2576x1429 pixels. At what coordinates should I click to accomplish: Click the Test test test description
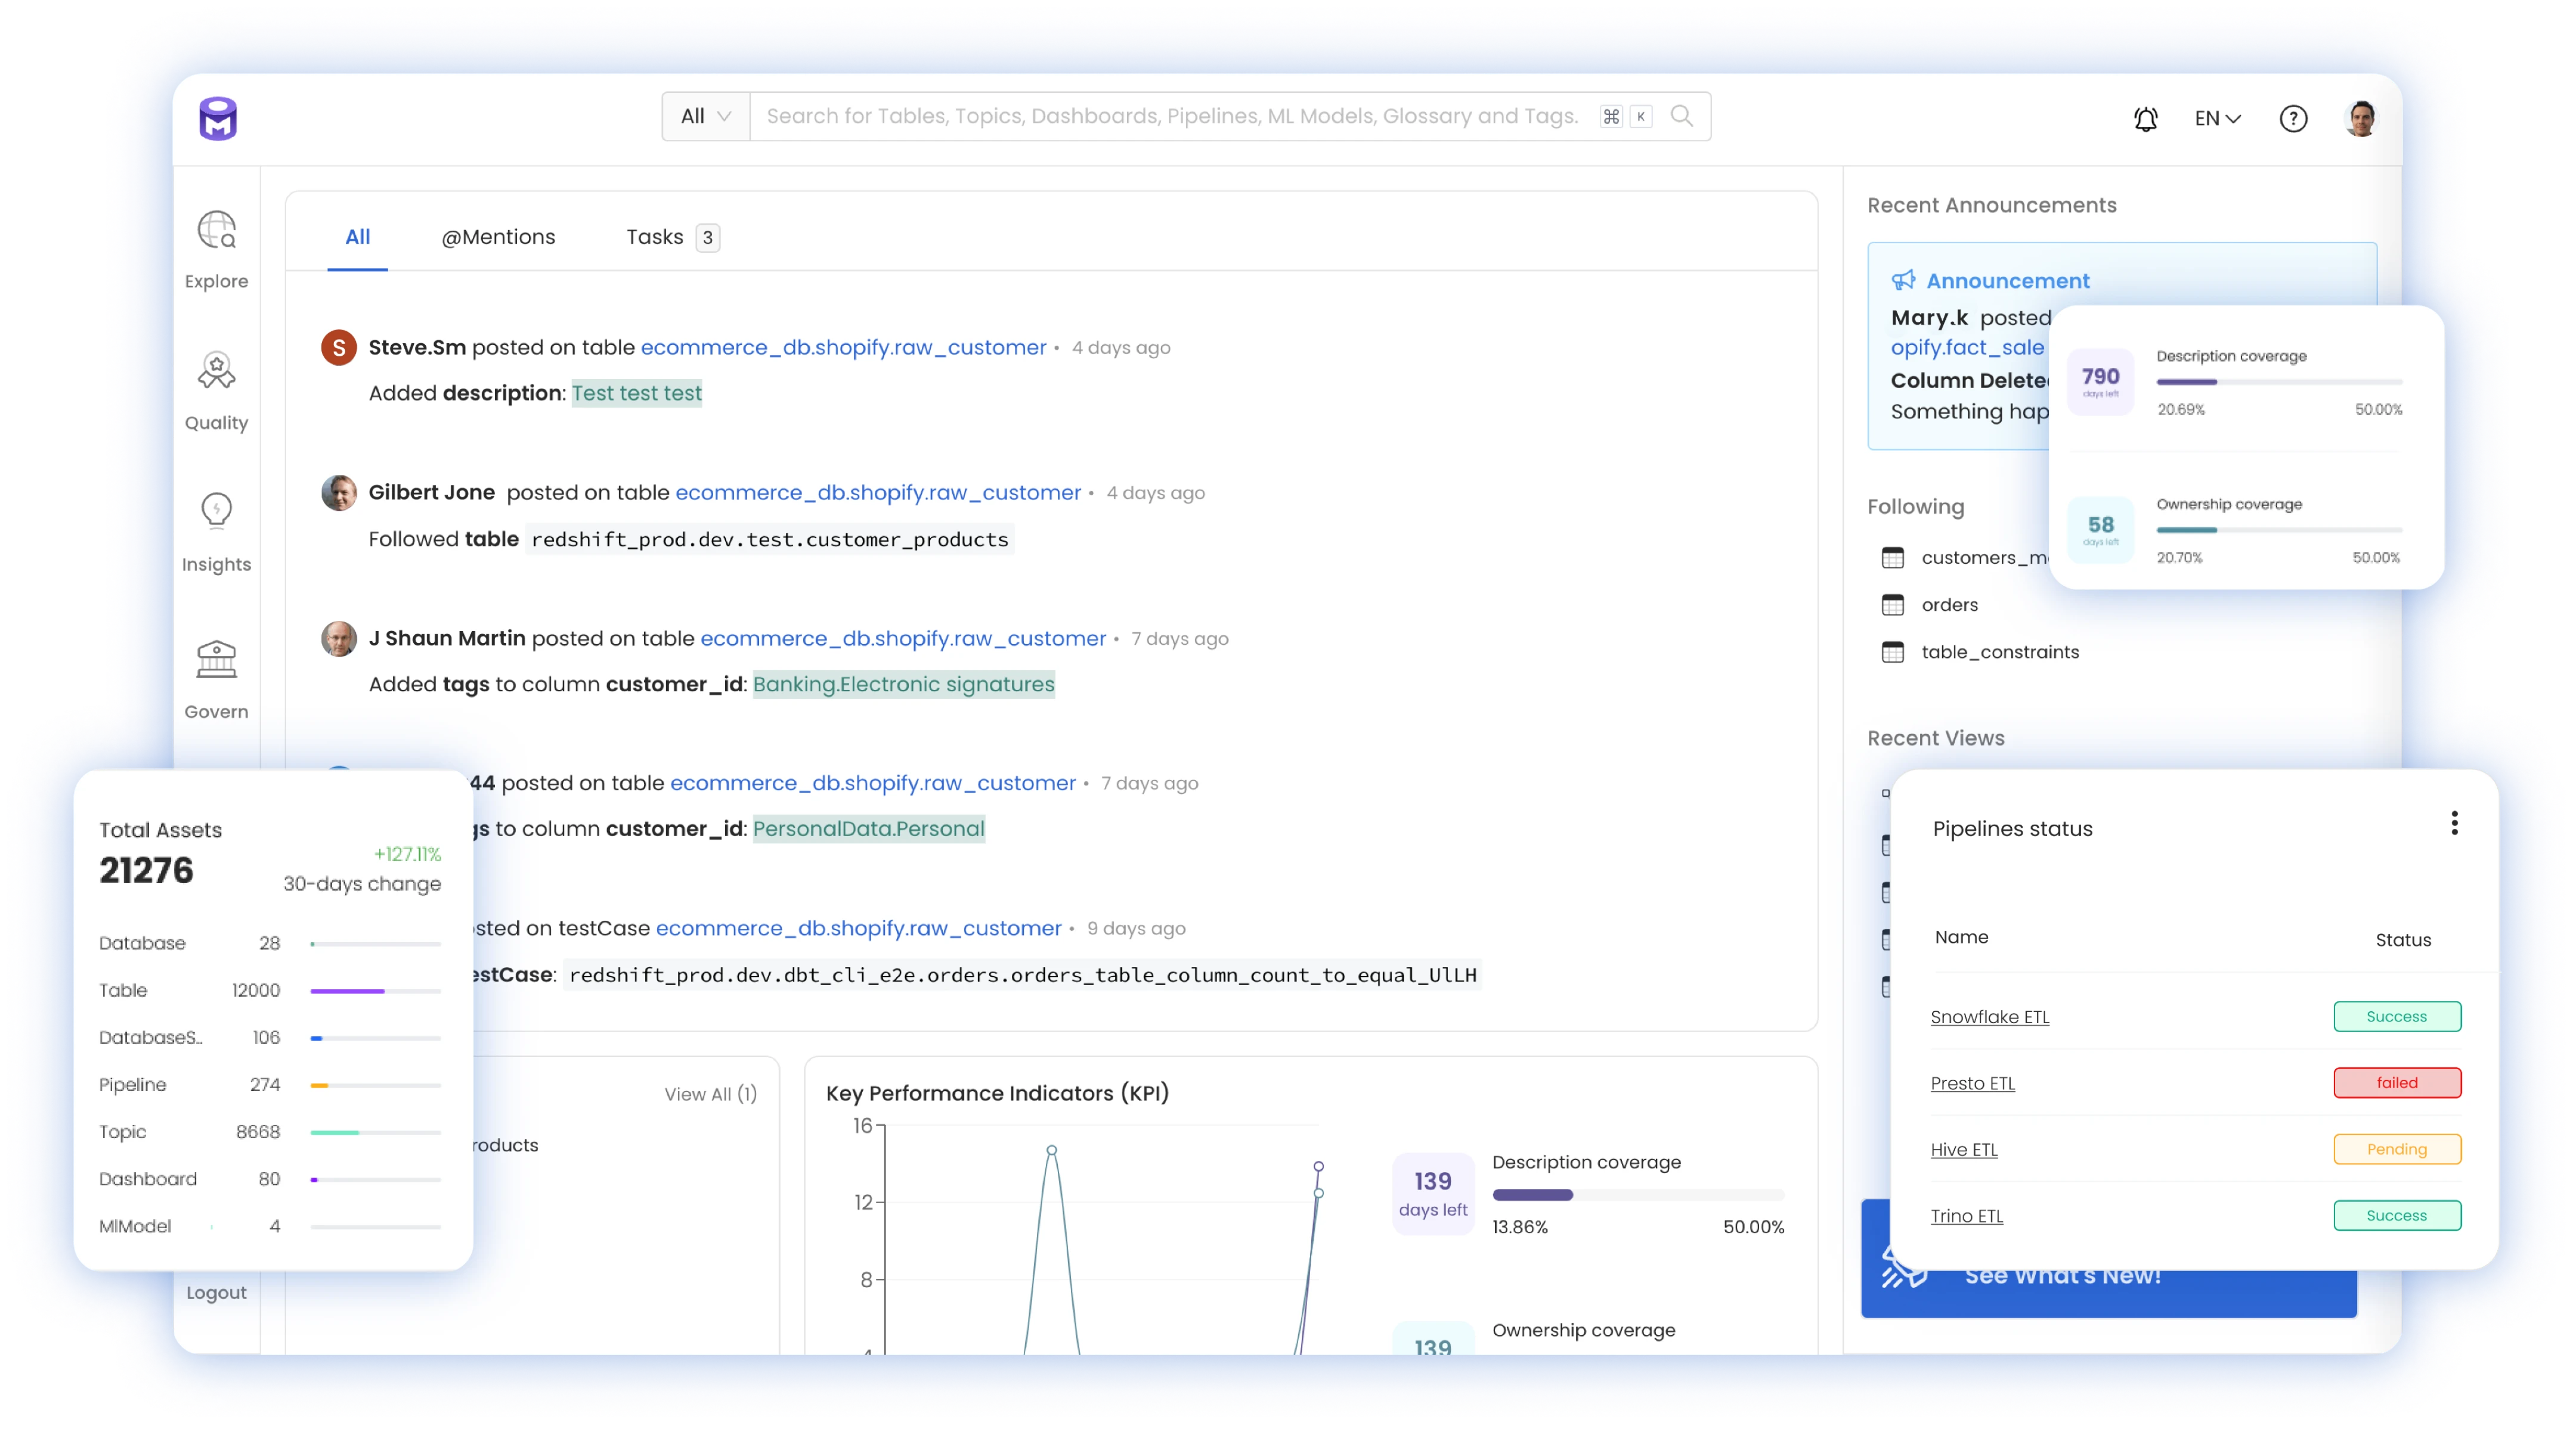coord(636,393)
